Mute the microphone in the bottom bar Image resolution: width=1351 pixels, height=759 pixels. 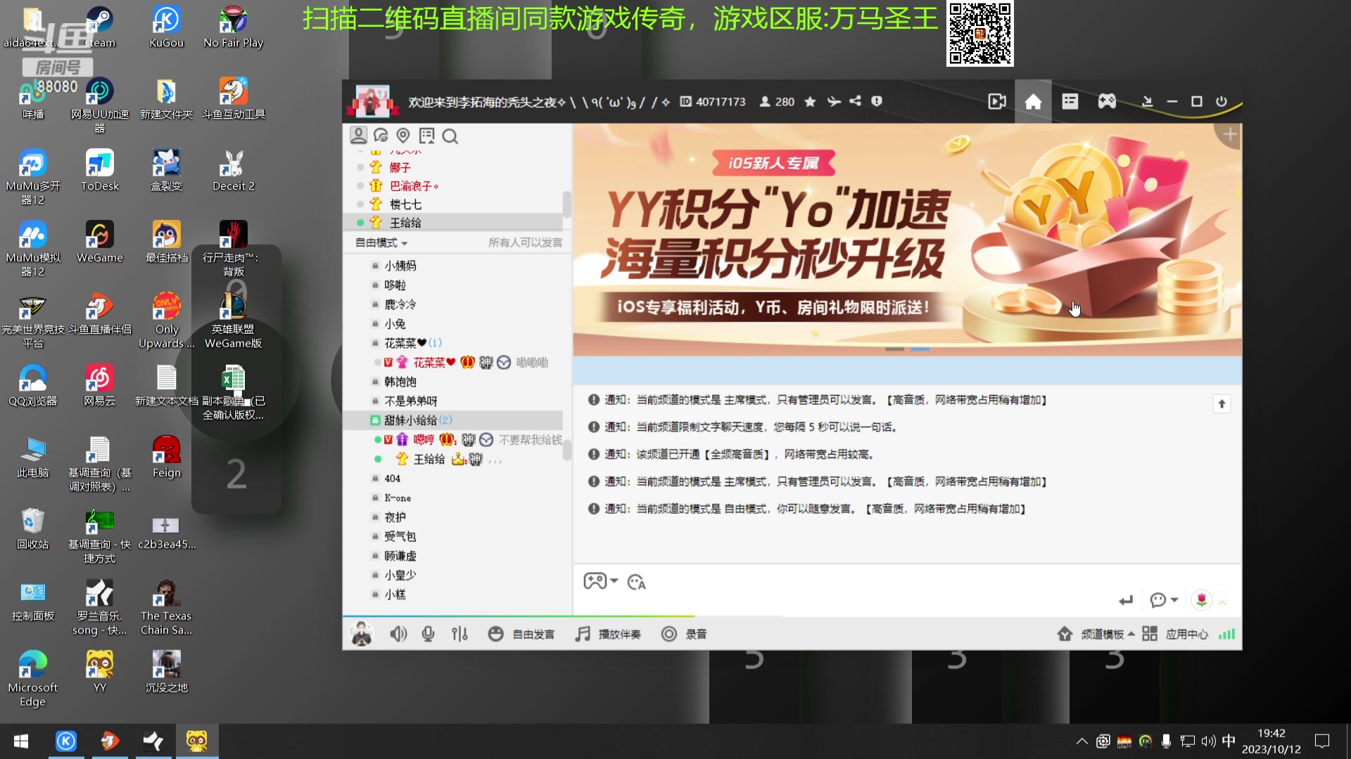(429, 633)
